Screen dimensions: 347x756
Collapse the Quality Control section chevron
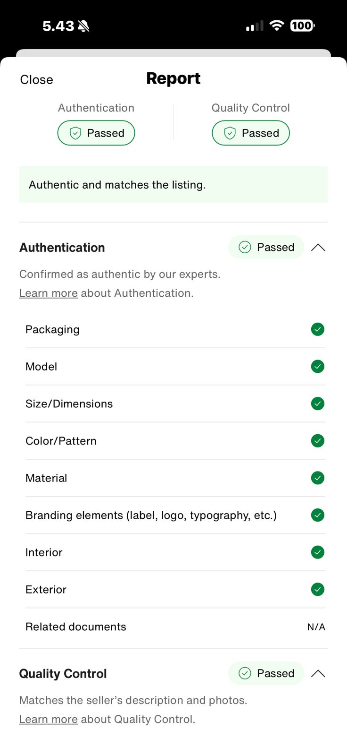point(318,673)
